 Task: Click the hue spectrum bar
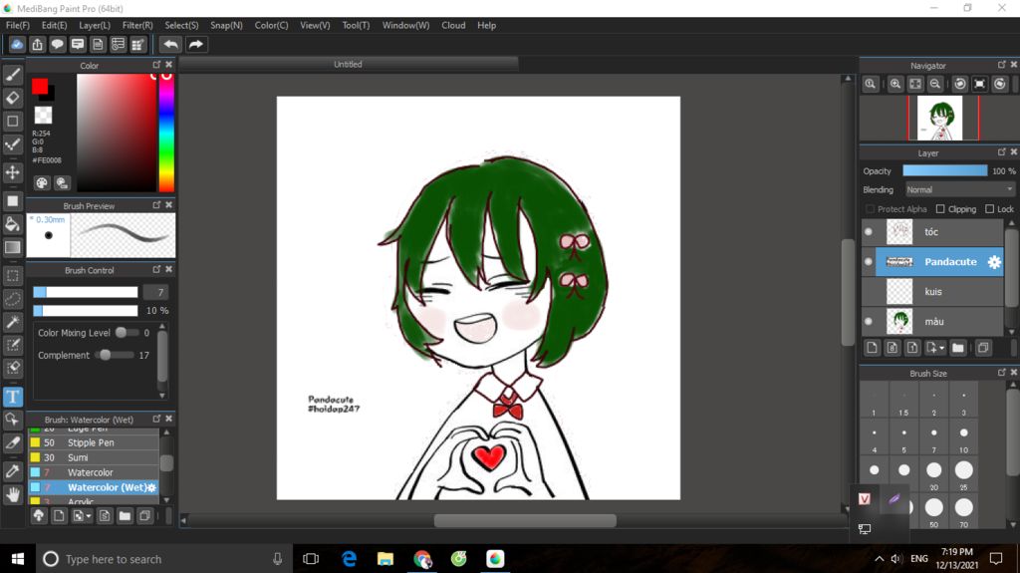click(x=166, y=133)
